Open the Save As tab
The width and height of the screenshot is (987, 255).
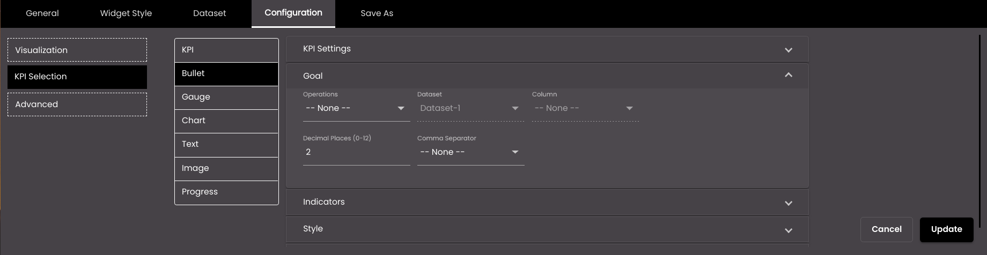click(377, 13)
